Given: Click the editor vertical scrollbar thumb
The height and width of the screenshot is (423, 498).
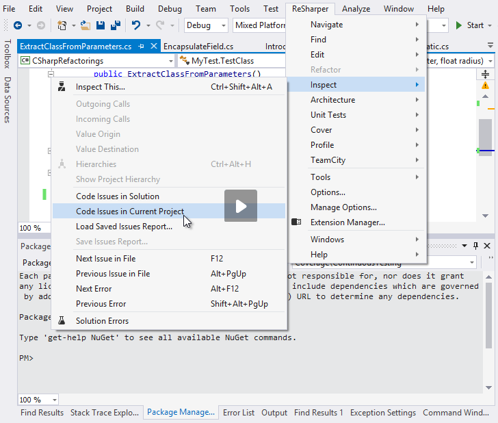Looking at the screenshot, I should [x=485, y=138].
